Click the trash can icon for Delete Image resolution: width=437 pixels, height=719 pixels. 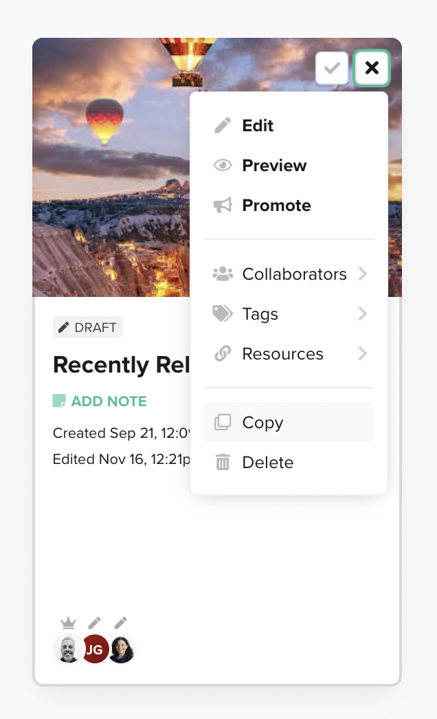coord(223,462)
